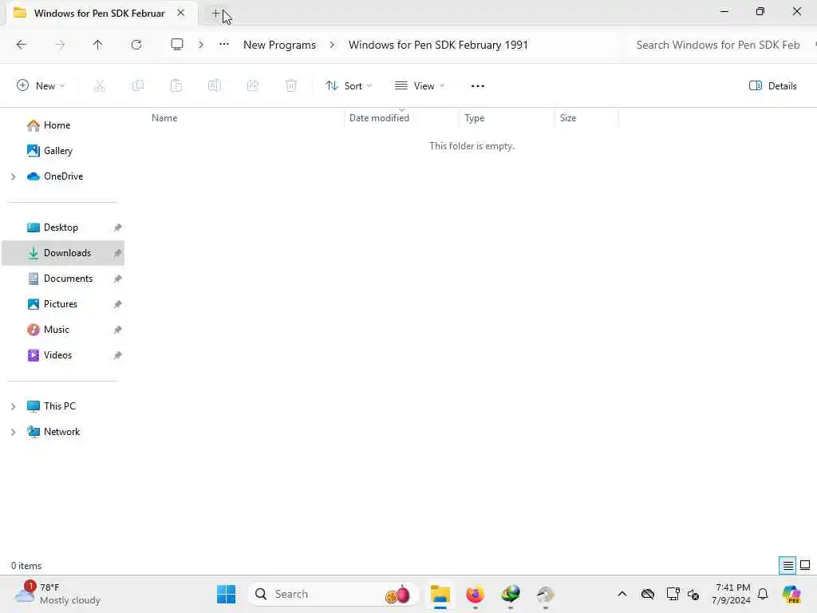Image resolution: width=817 pixels, height=613 pixels.
Task: Open the Copilot preview icon
Action: [x=791, y=594]
